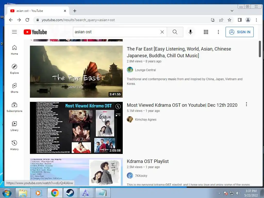Image resolution: width=264 pixels, height=198 pixels.
Task: Run search with magnifying glass button
Action: (x=175, y=32)
